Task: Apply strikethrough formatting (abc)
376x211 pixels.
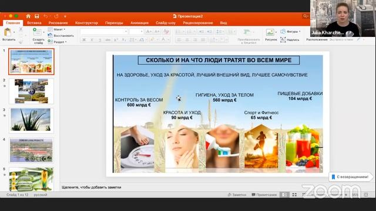Action: coord(108,40)
